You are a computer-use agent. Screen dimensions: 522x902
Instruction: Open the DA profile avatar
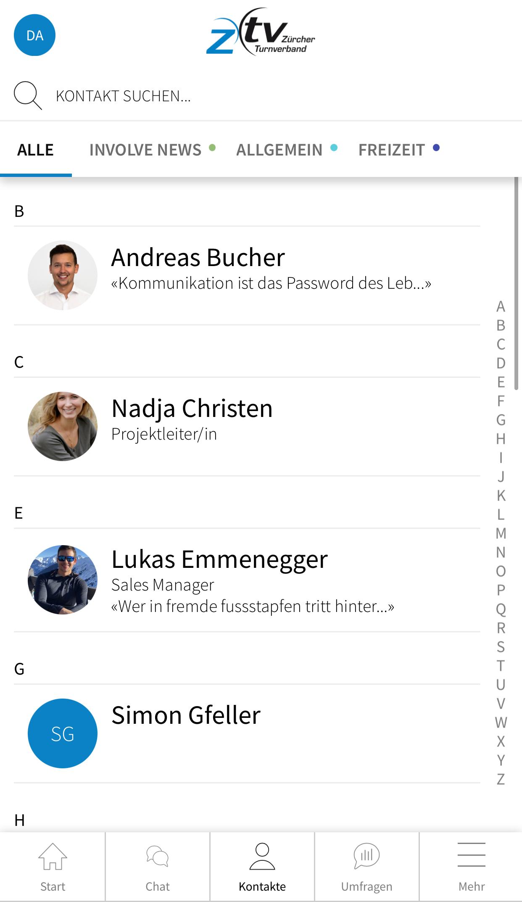point(34,35)
